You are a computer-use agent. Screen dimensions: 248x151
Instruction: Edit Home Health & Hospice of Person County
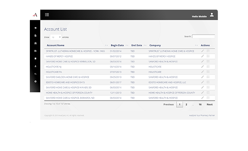point(203,93)
